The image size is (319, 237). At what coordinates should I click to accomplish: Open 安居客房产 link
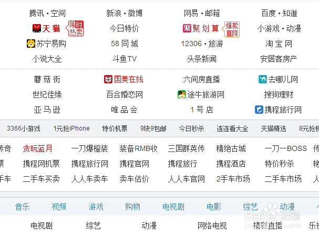(x=279, y=59)
